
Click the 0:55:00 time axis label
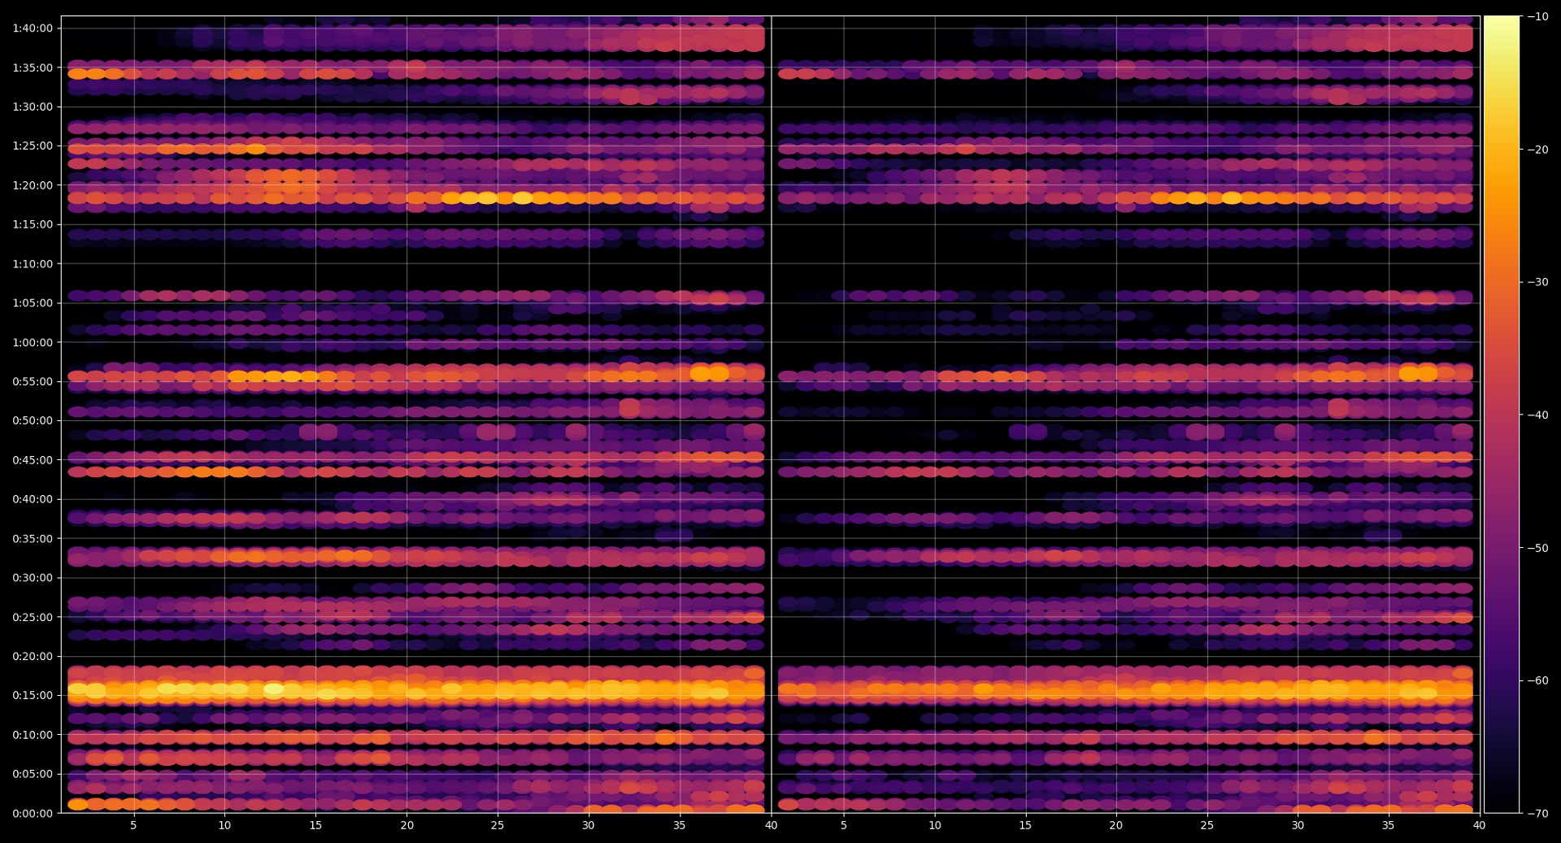point(33,381)
